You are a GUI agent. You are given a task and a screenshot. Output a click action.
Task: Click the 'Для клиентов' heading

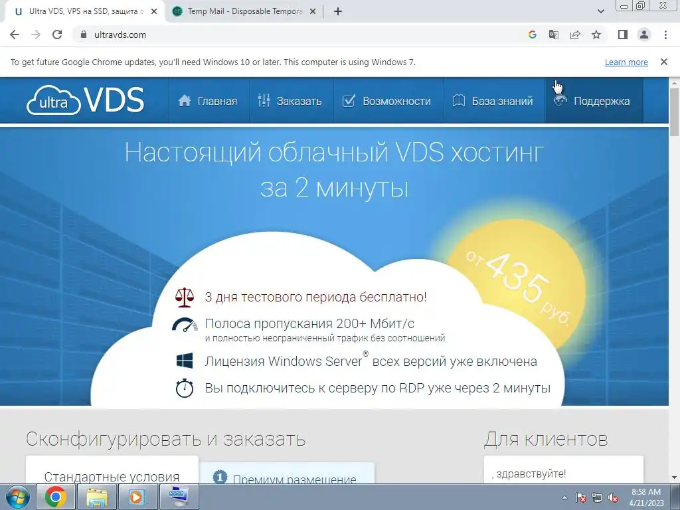click(546, 440)
